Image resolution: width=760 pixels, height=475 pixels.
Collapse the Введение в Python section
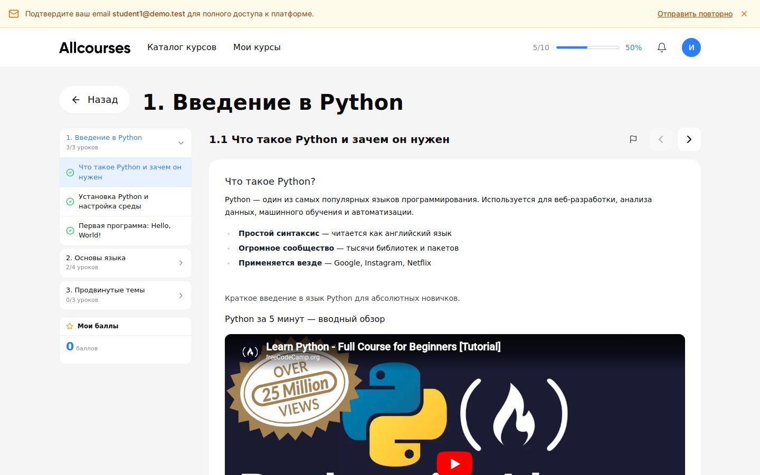(126, 142)
